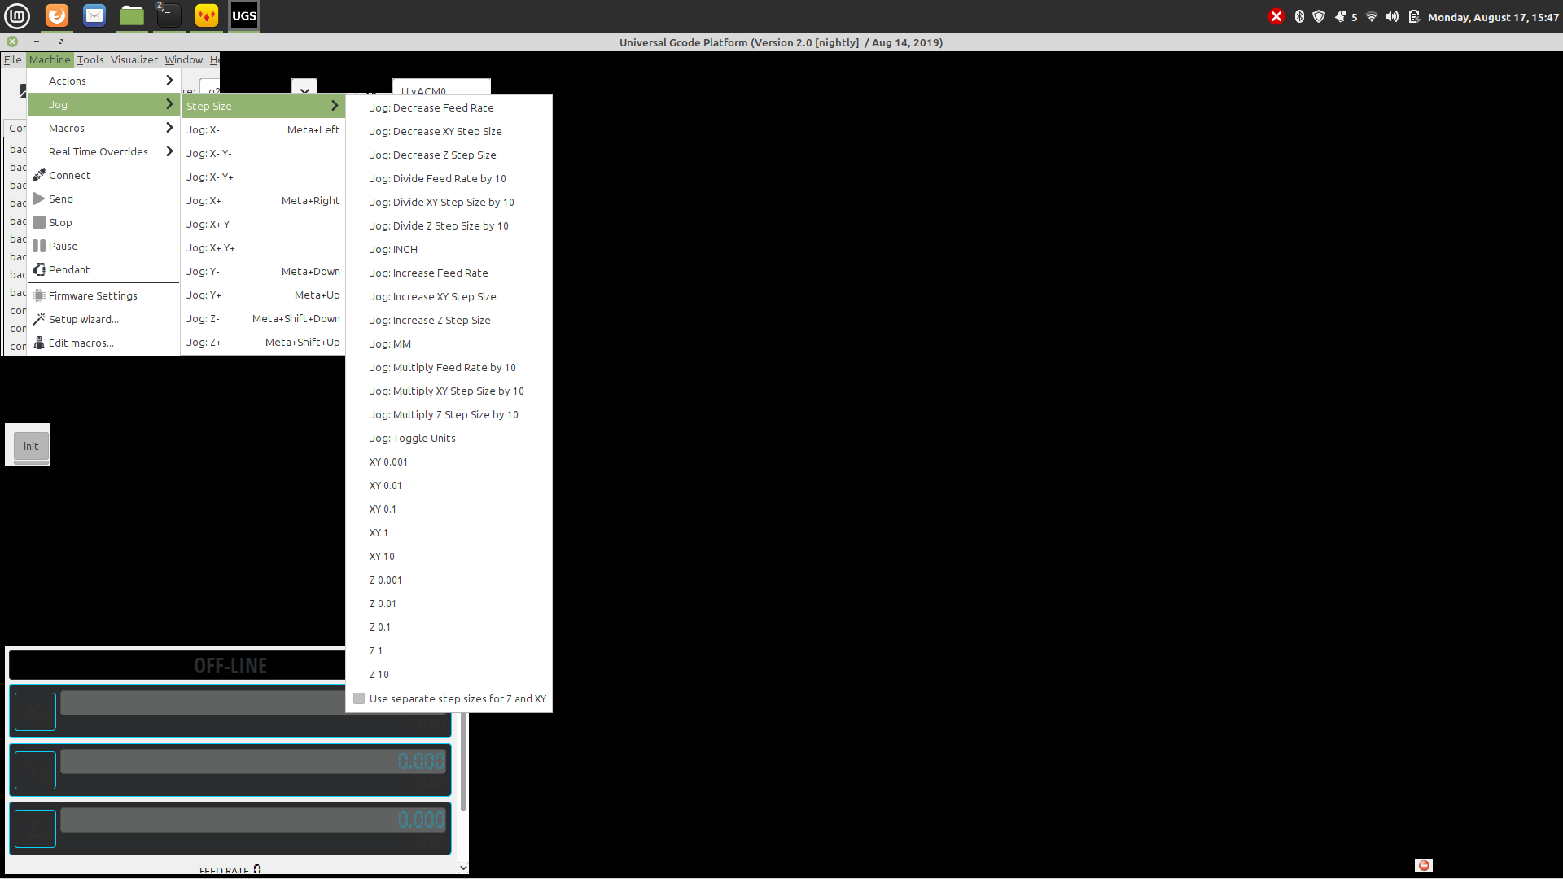Open the Bluetooth tray indicator
Viewport: 1563px width, 879px height.
point(1299,16)
